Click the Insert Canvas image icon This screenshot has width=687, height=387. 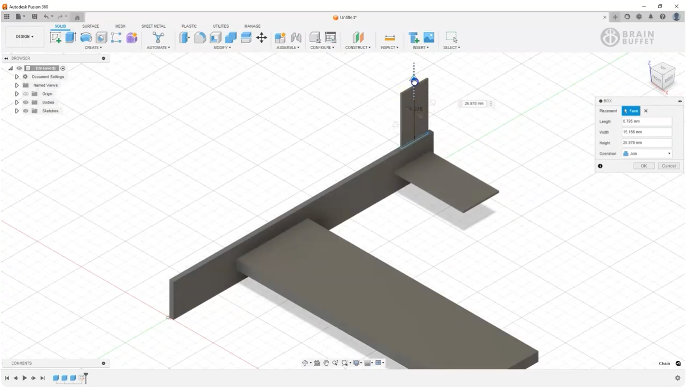429,37
